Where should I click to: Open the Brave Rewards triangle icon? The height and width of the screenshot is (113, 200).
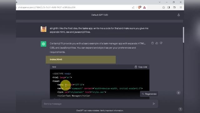coord(144,8)
